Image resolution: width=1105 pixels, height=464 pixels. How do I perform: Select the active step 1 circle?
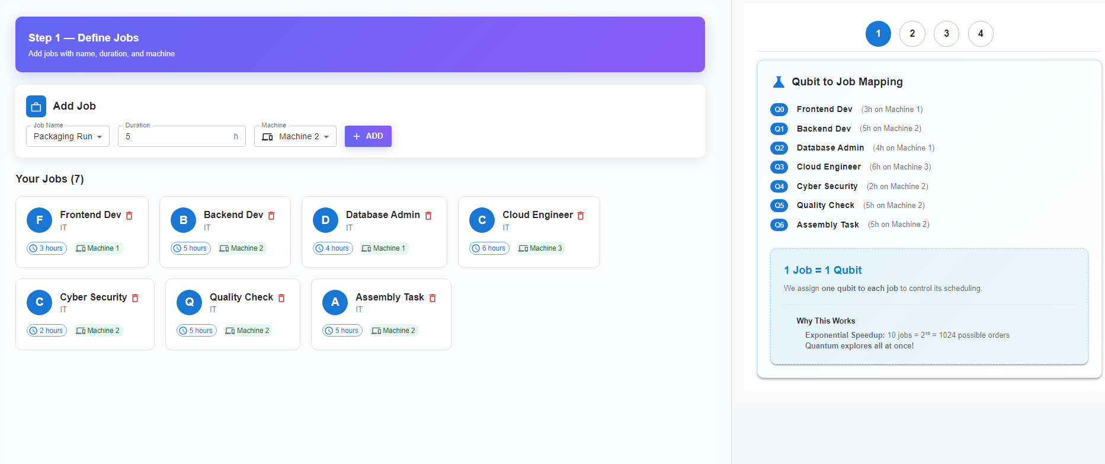click(878, 34)
